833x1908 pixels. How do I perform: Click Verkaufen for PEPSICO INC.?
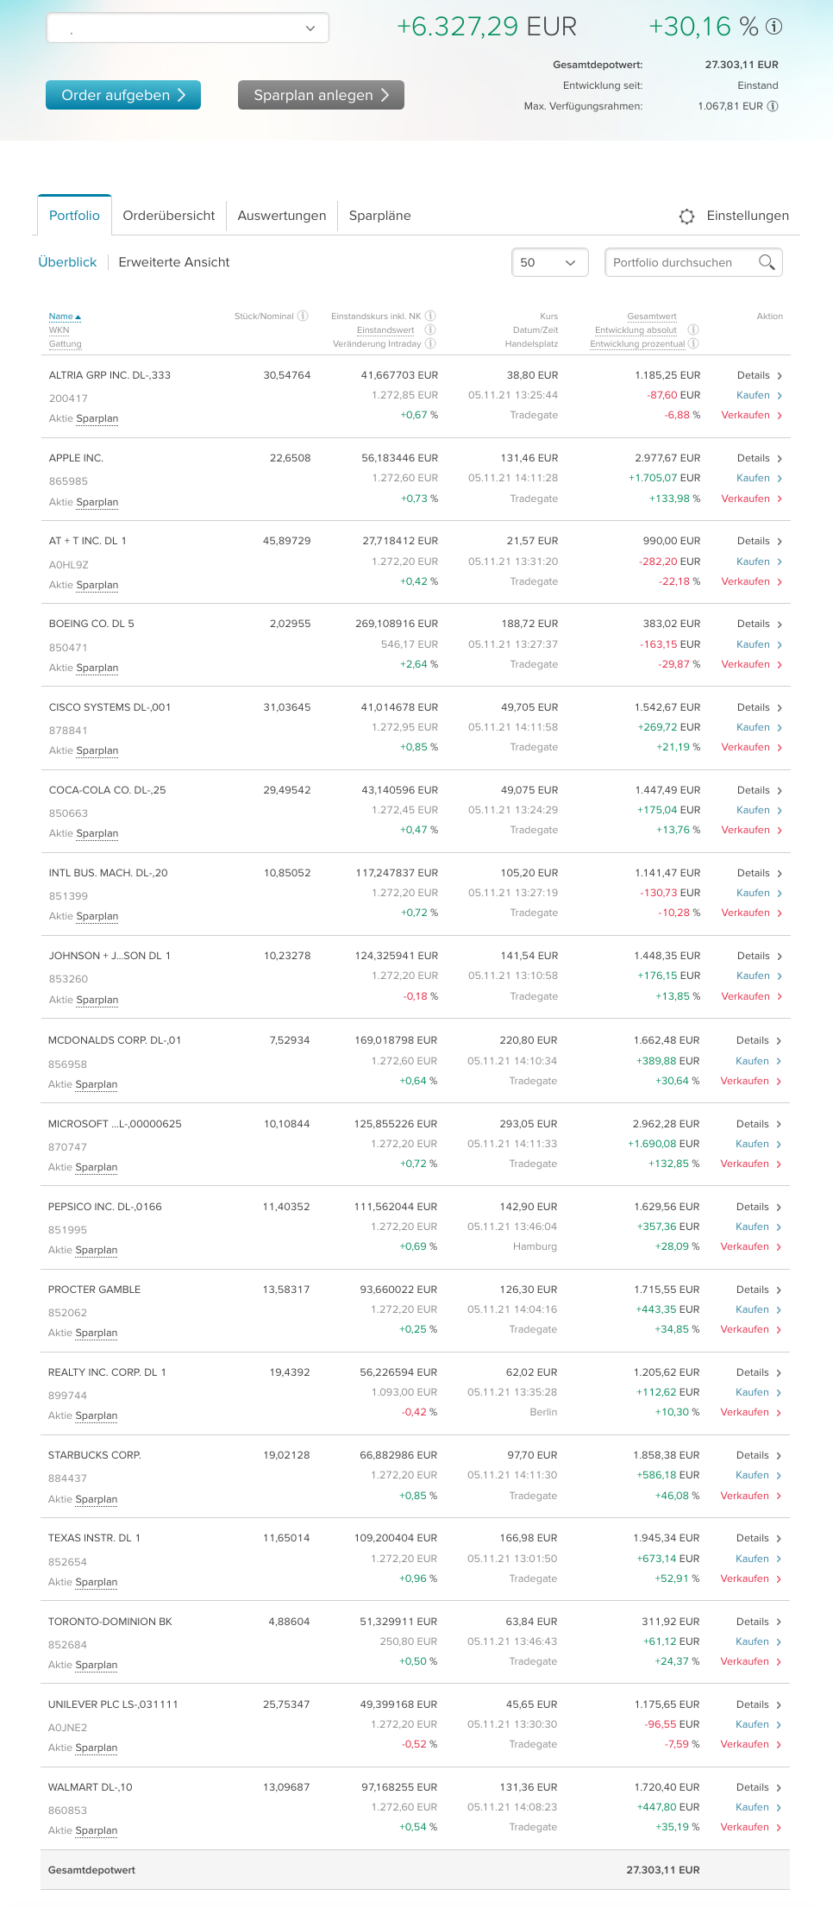[744, 1246]
